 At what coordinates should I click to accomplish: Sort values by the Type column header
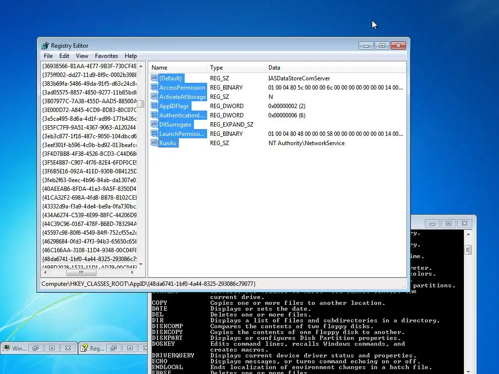tap(236, 67)
